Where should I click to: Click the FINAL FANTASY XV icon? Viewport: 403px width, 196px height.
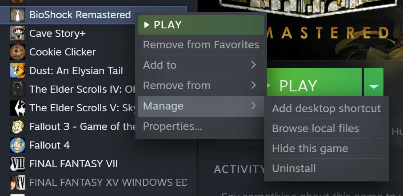coord(17,182)
